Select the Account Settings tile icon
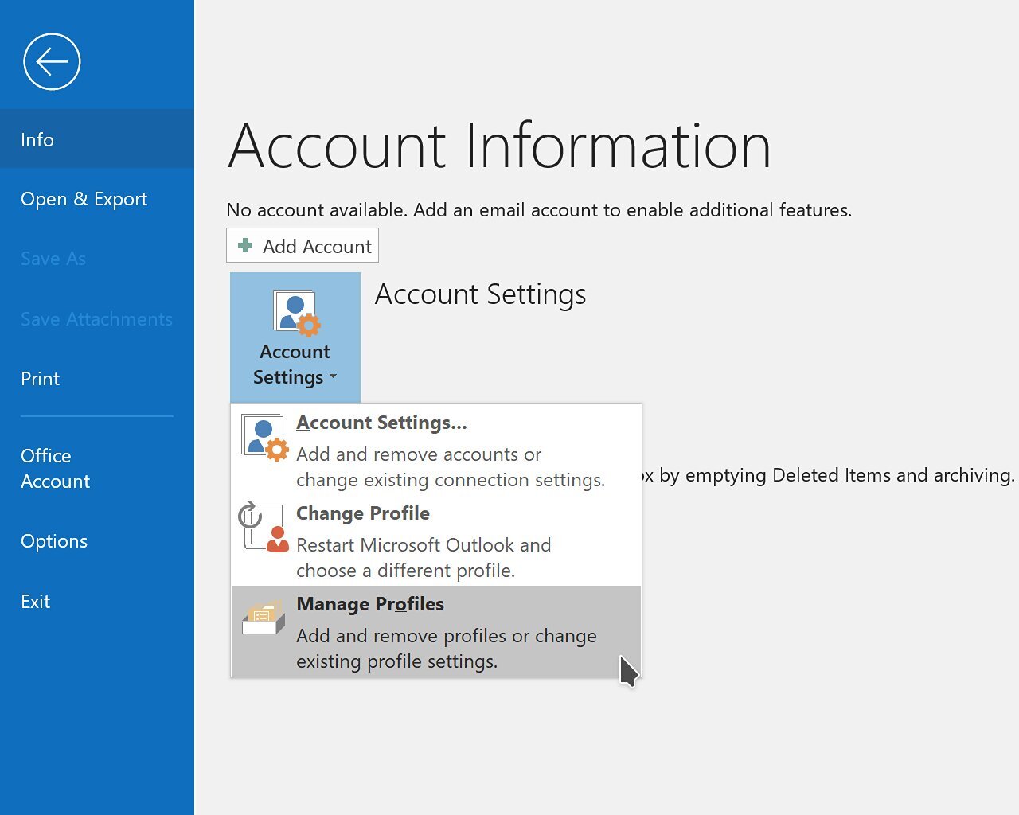 (x=295, y=312)
